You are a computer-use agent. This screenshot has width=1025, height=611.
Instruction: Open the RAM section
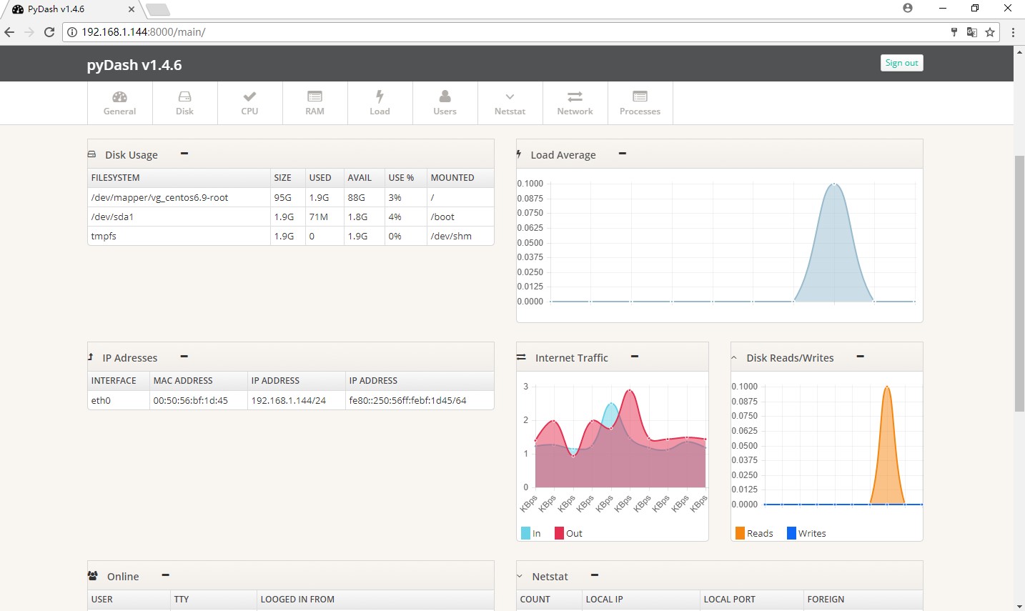[315, 103]
